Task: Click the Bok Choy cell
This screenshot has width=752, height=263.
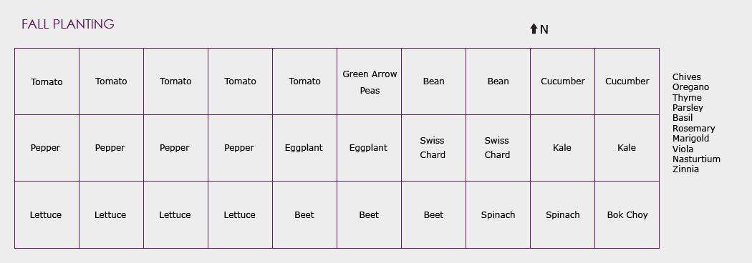Action: click(627, 214)
